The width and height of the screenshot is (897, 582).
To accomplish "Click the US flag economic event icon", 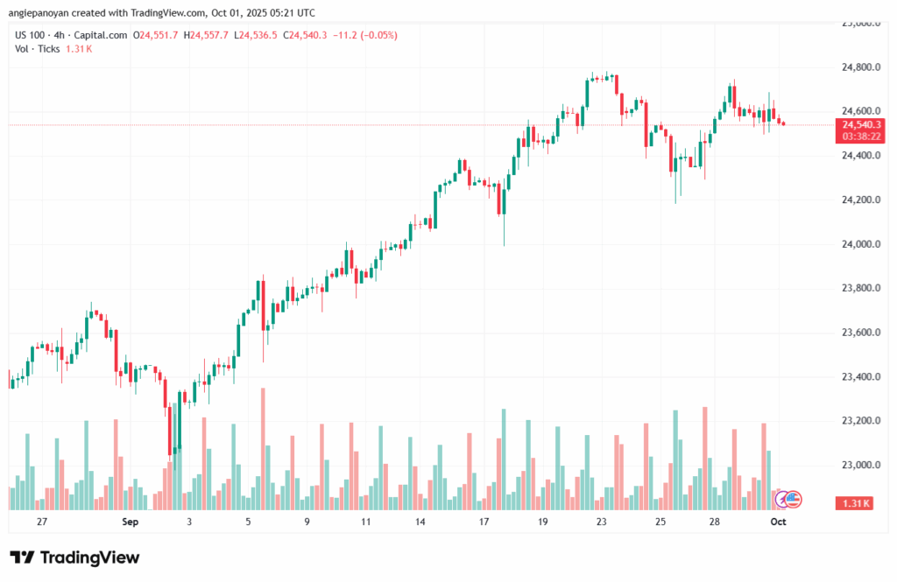I will coord(793,499).
